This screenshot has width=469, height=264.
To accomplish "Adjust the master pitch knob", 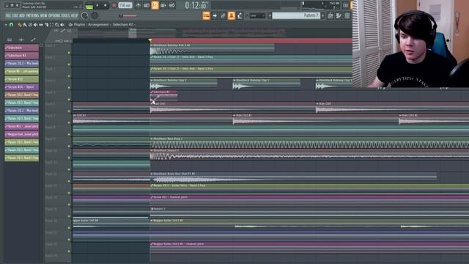I will pyautogui.click(x=95, y=15).
